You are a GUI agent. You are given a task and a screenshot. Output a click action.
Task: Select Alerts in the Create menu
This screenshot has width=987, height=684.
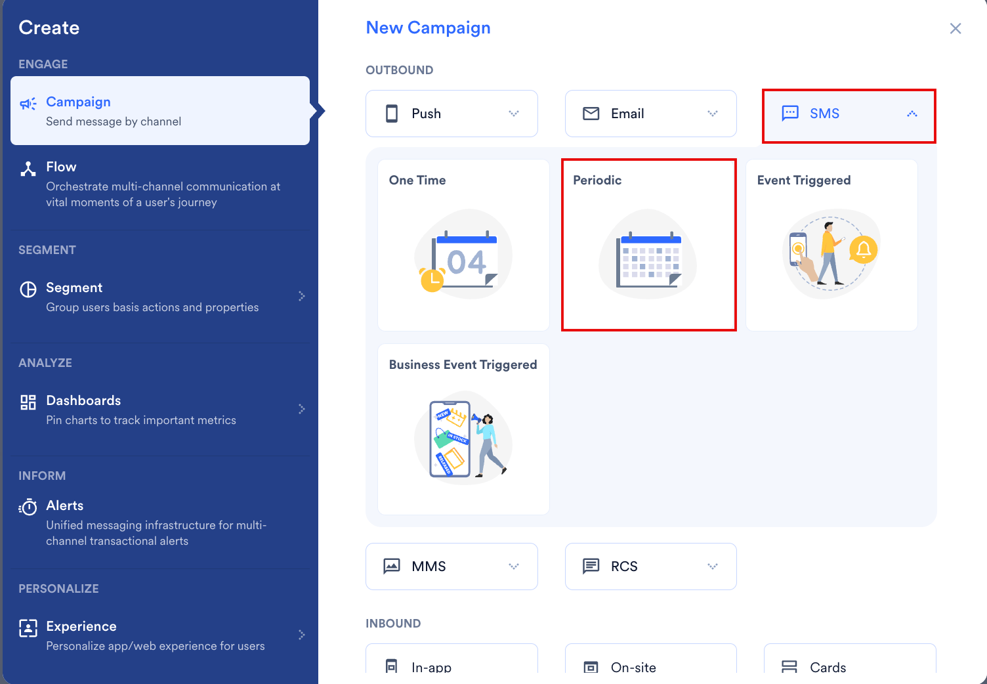pos(160,523)
